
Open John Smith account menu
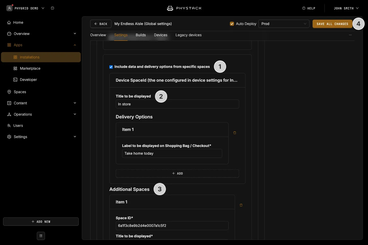(346, 8)
